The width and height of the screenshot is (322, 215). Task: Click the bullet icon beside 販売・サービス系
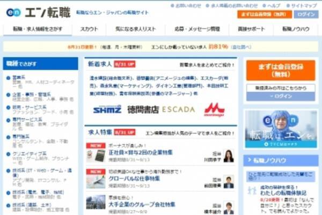[8, 107]
